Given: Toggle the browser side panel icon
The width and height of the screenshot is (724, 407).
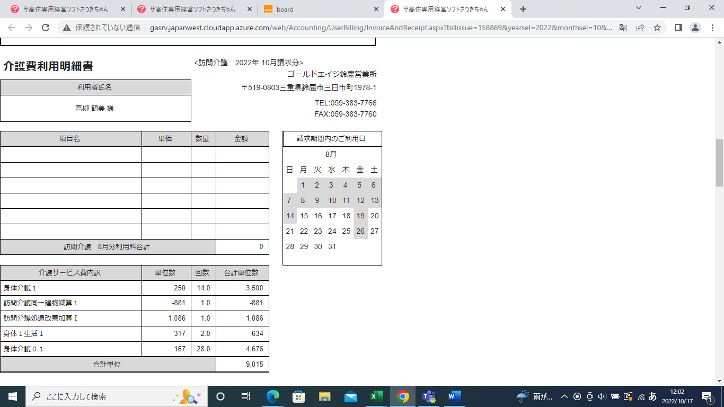Looking at the screenshot, I should (x=678, y=28).
